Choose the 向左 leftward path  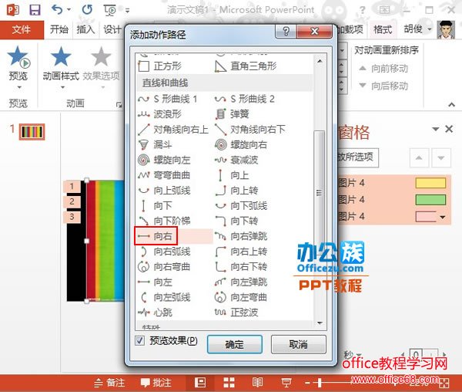(x=156, y=282)
